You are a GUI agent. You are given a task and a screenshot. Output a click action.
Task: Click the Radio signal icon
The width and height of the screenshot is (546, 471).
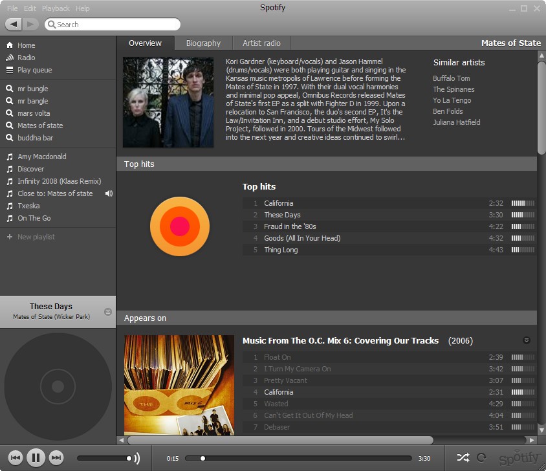point(10,58)
